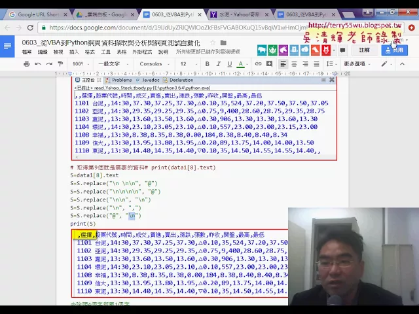Insert a link with the link icon
419x314 pixels.
pyautogui.click(x=258, y=64)
